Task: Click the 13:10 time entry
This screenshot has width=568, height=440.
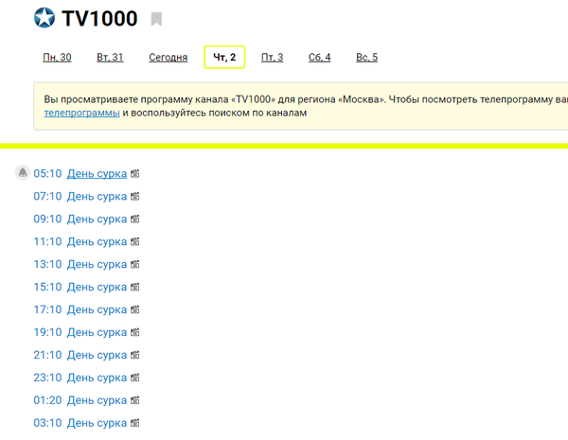Action: pos(47,265)
